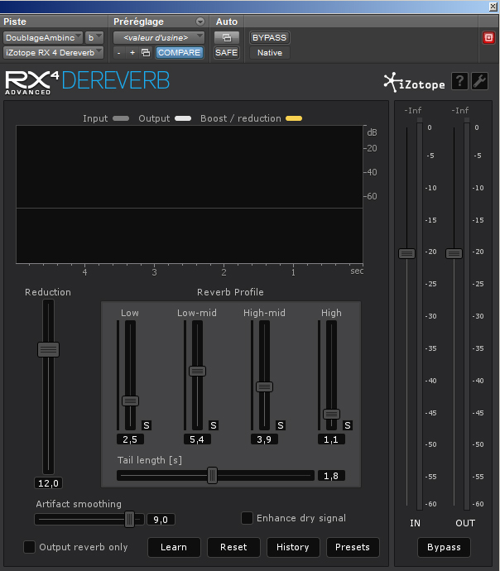Click the Reduction slider handle

(x=49, y=349)
